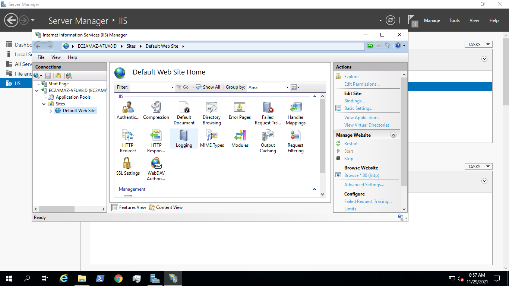Open the MIME Types feature
509x286 pixels.
pyautogui.click(x=212, y=137)
